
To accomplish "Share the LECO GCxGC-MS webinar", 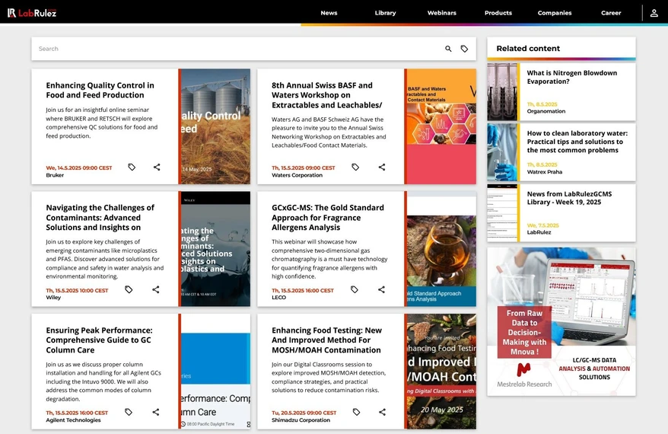I will [381, 289].
